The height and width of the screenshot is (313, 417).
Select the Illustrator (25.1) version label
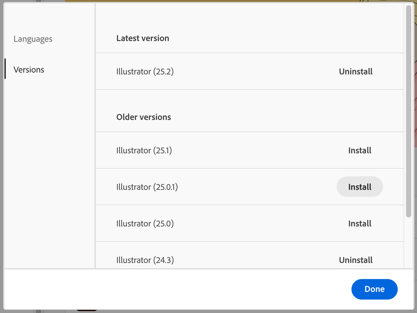pyautogui.click(x=144, y=150)
